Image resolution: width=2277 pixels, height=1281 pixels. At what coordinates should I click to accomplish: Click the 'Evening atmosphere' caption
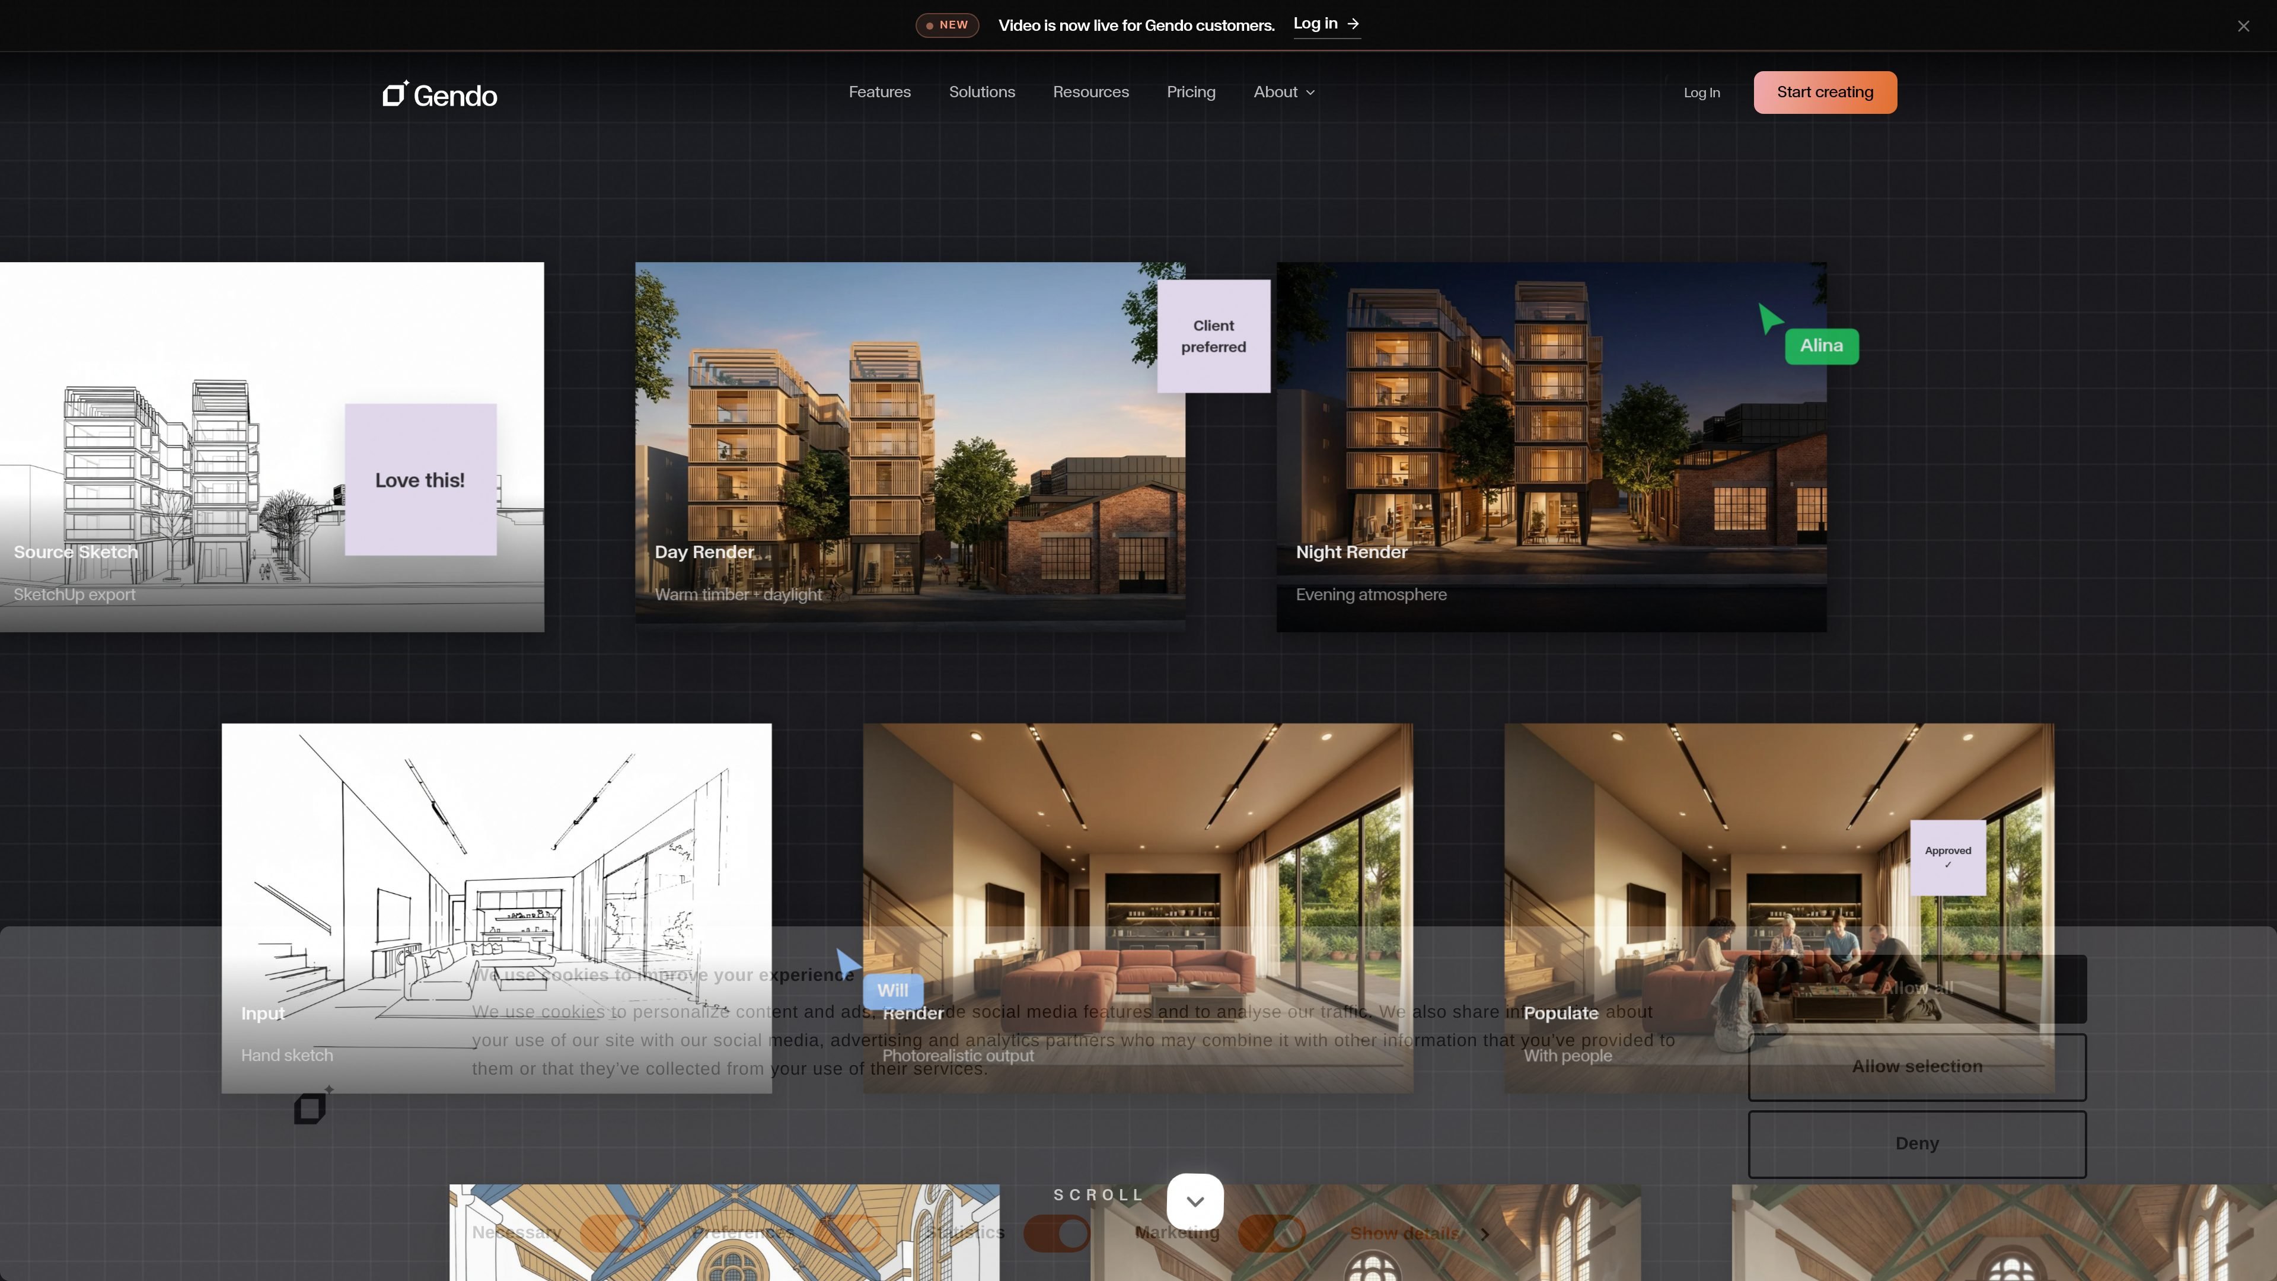[x=1371, y=594]
